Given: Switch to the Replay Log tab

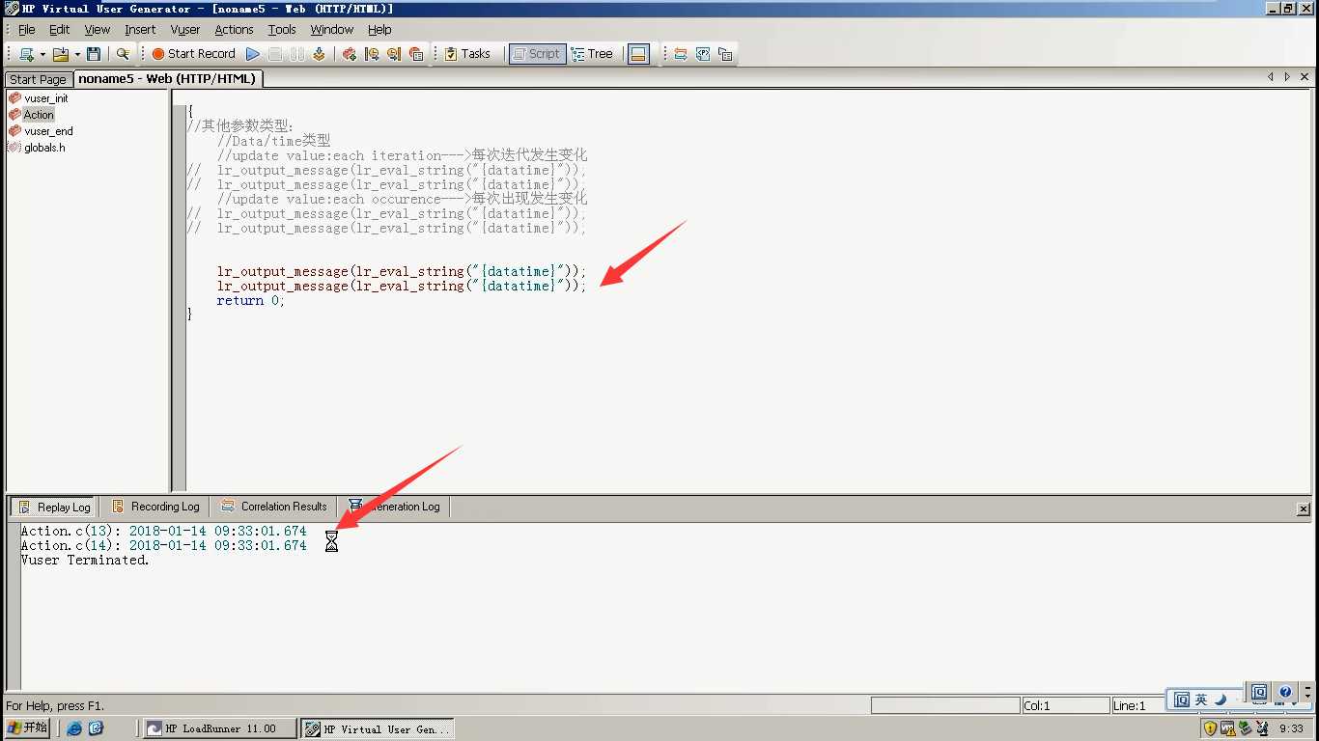Looking at the screenshot, I should pyautogui.click(x=54, y=507).
